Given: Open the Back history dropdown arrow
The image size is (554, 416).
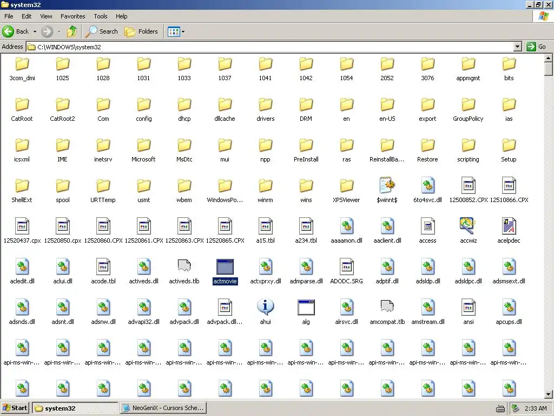Looking at the screenshot, I should pyautogui.click(x=35, y=31).
